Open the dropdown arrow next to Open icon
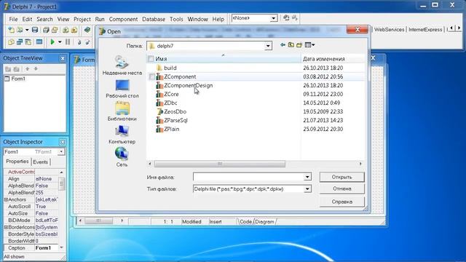This screenshot has width=466, height=262. tap(27, 30)
